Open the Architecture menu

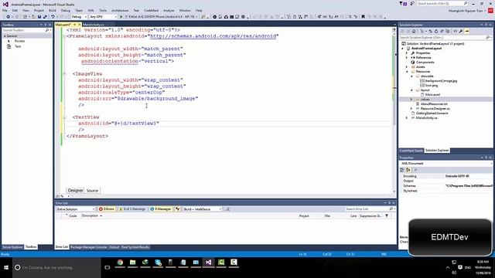point(120,10)
